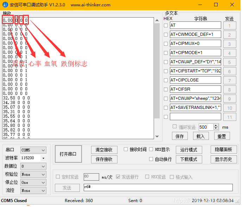Click the 重置 reset button

(222, 136)
